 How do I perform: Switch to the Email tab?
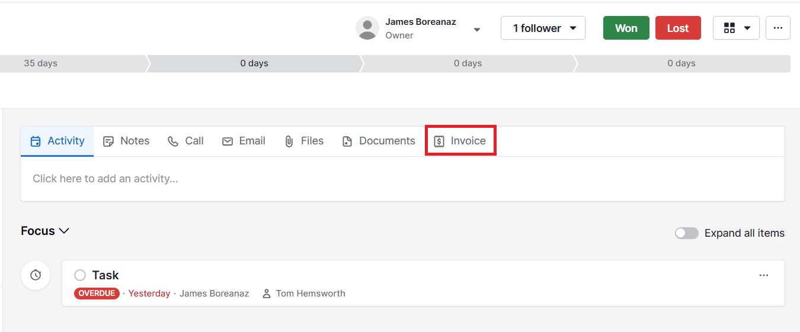click(x=244, y=141)
